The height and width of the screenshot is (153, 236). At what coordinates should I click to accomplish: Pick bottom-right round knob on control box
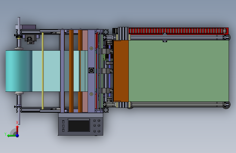(99, 131)
